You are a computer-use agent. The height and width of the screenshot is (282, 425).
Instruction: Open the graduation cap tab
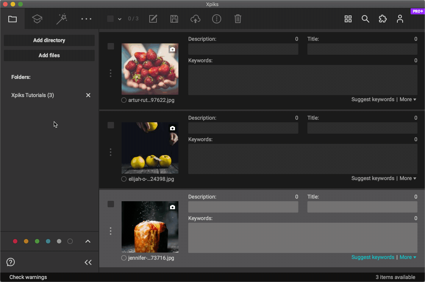[37, 19]
